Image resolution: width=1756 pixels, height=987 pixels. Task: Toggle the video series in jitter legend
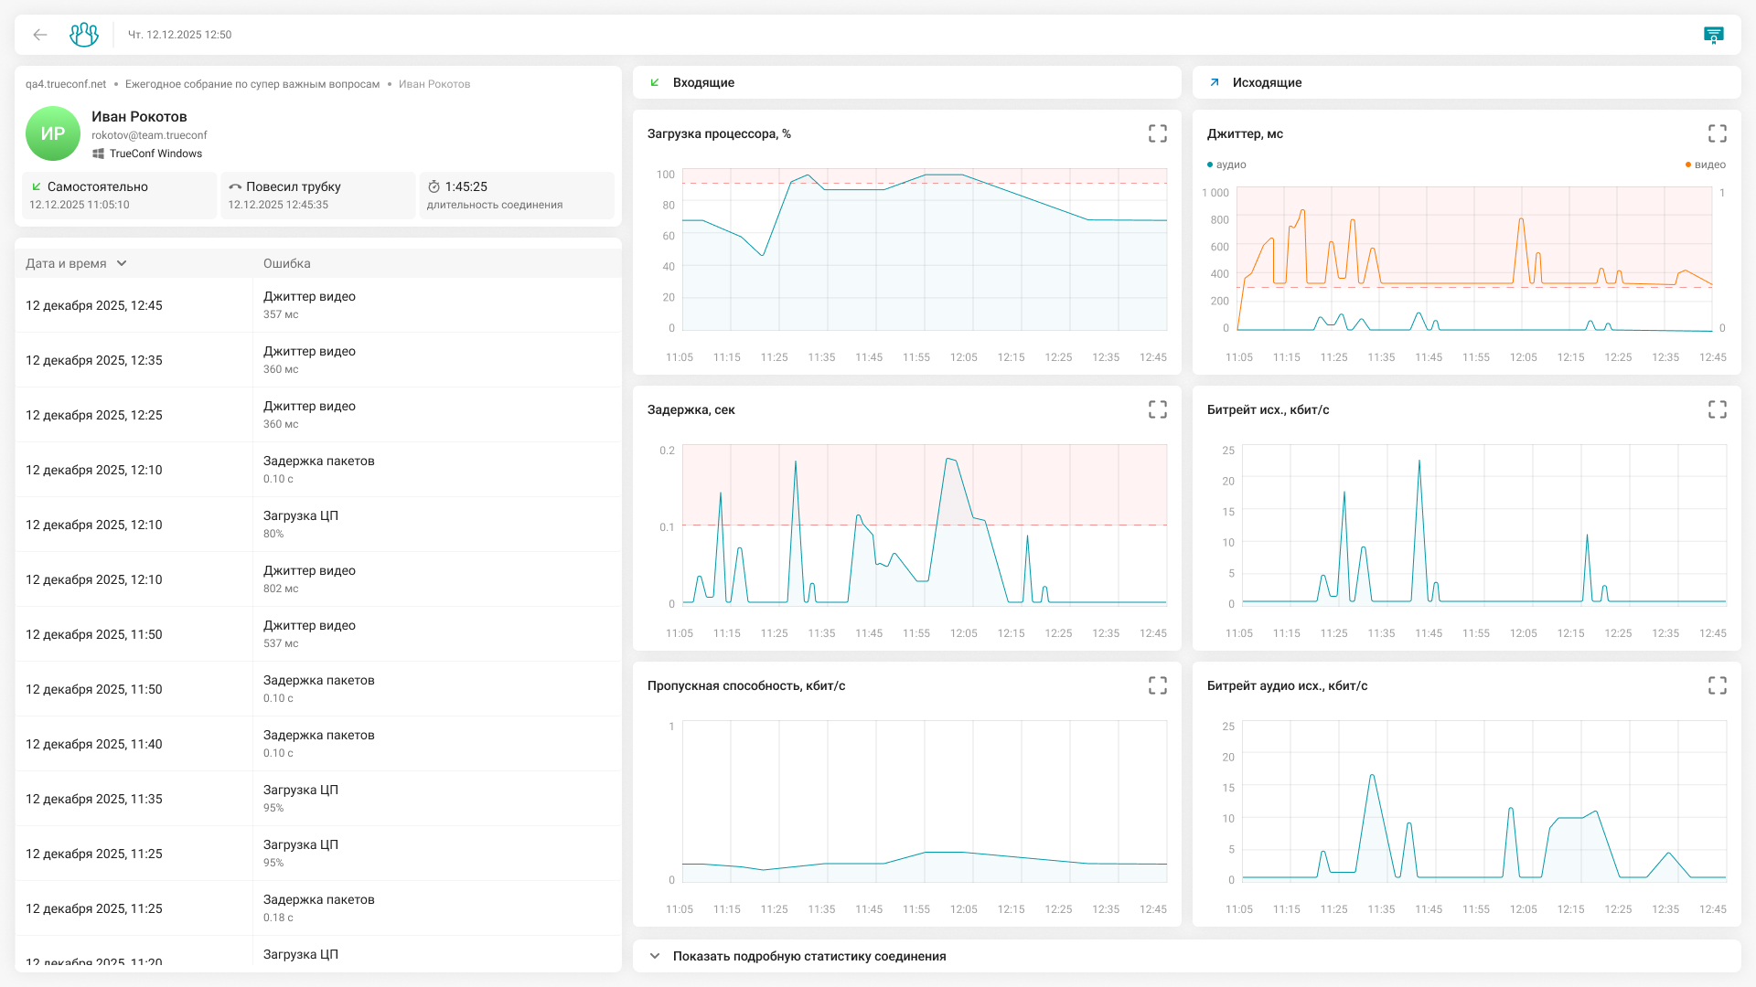coord(1705,164)
